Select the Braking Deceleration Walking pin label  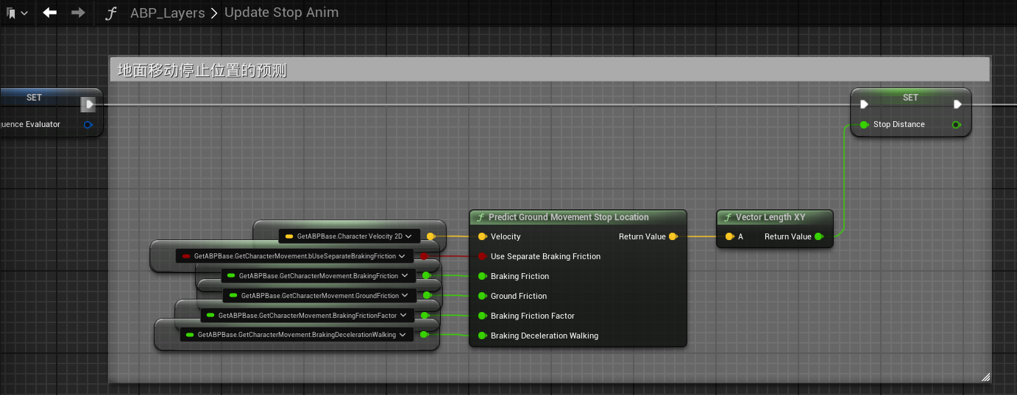click(545, 336)
